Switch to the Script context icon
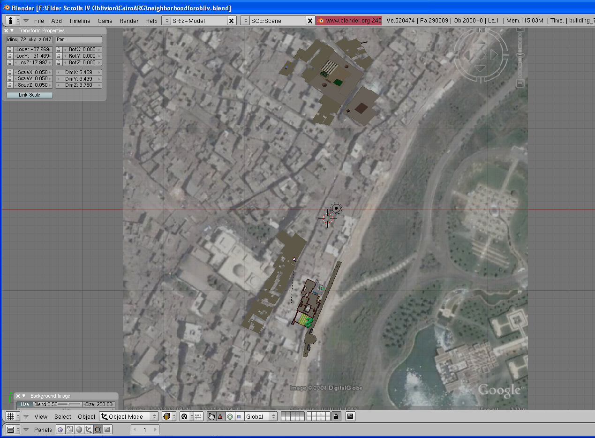595x438 pixels. pos(69,430)
